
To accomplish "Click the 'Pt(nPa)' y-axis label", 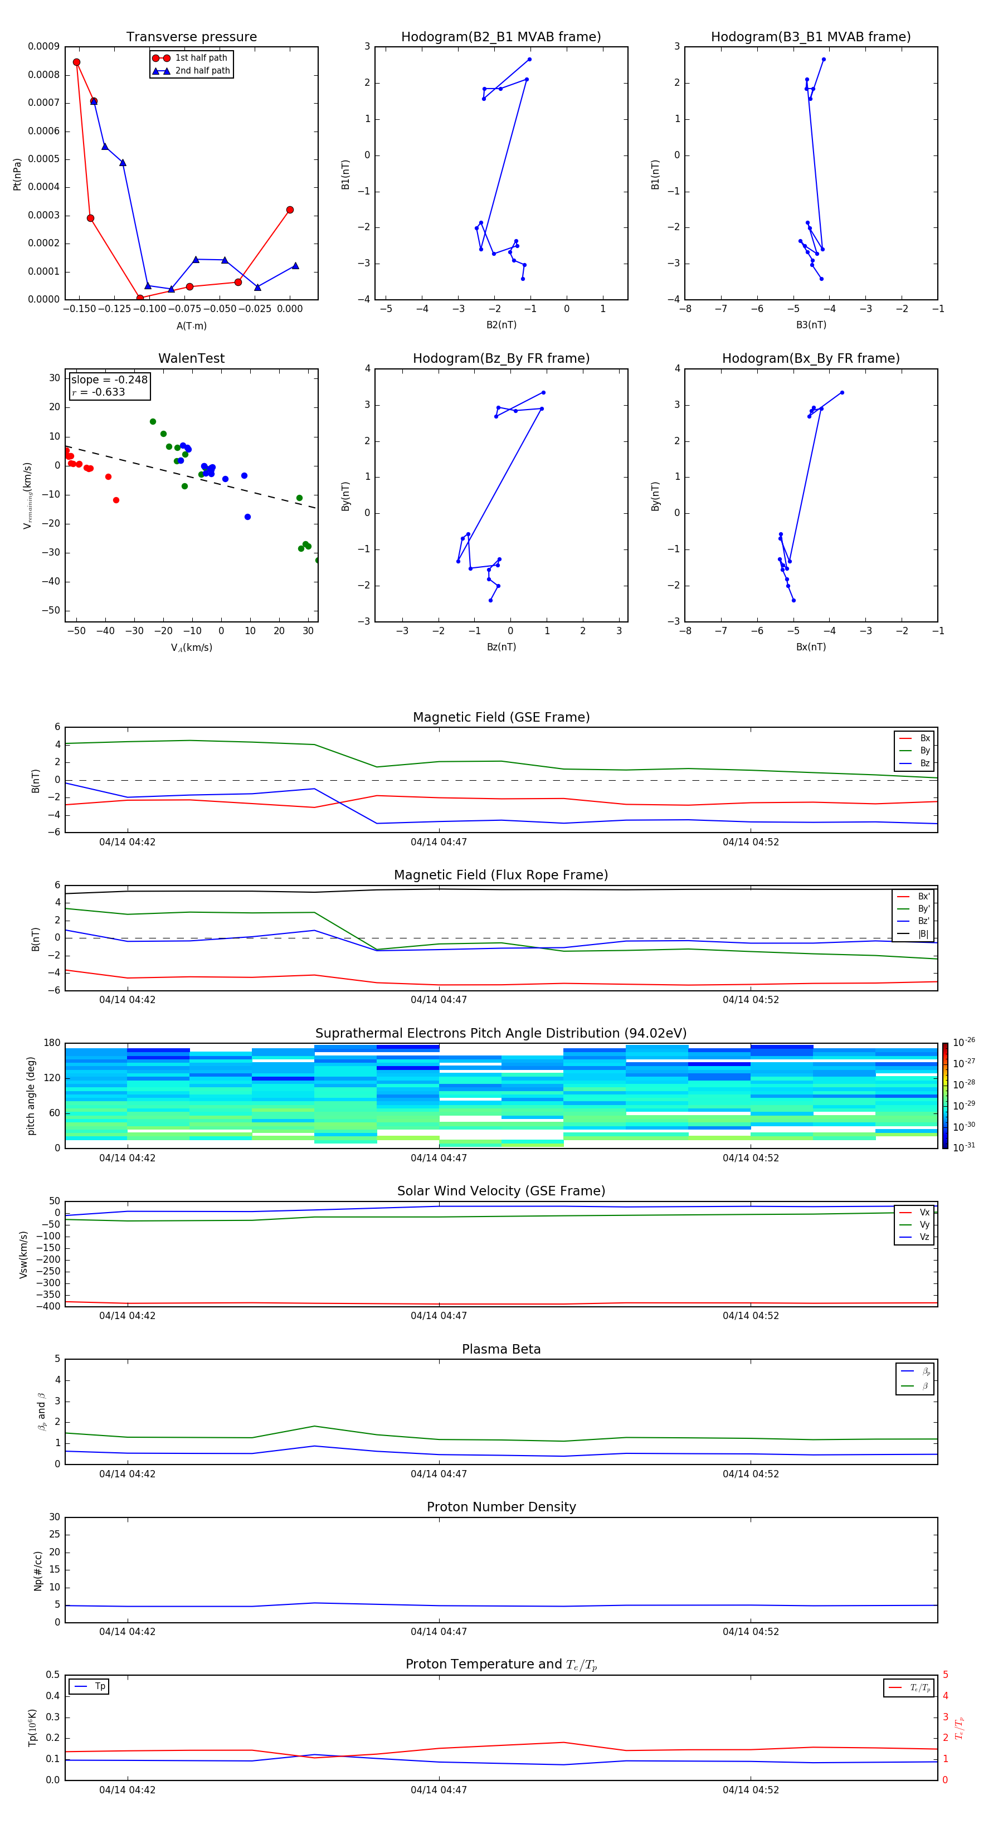I will tap(17, 174).
